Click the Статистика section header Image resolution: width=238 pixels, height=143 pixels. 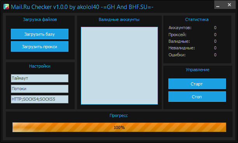point(197,19)
